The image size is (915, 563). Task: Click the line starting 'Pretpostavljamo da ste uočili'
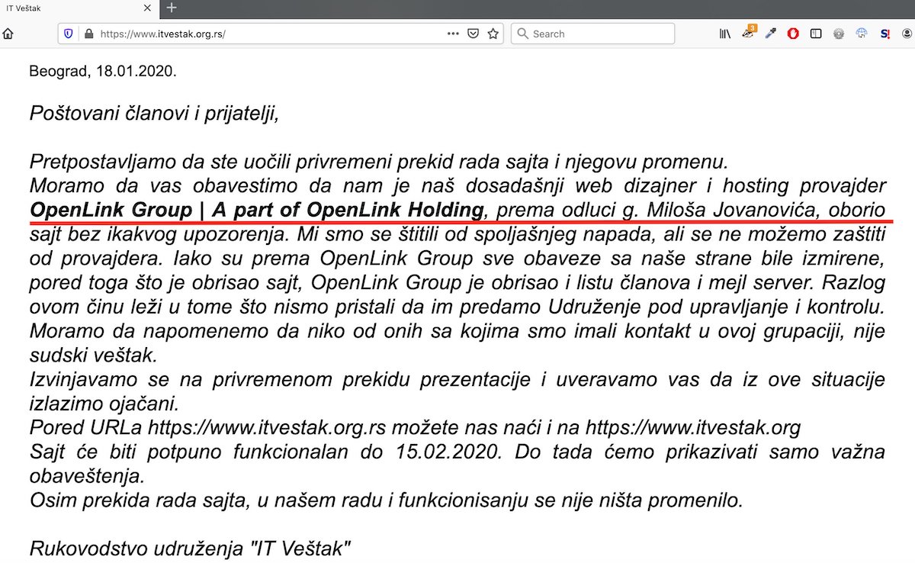coord(380,162)
